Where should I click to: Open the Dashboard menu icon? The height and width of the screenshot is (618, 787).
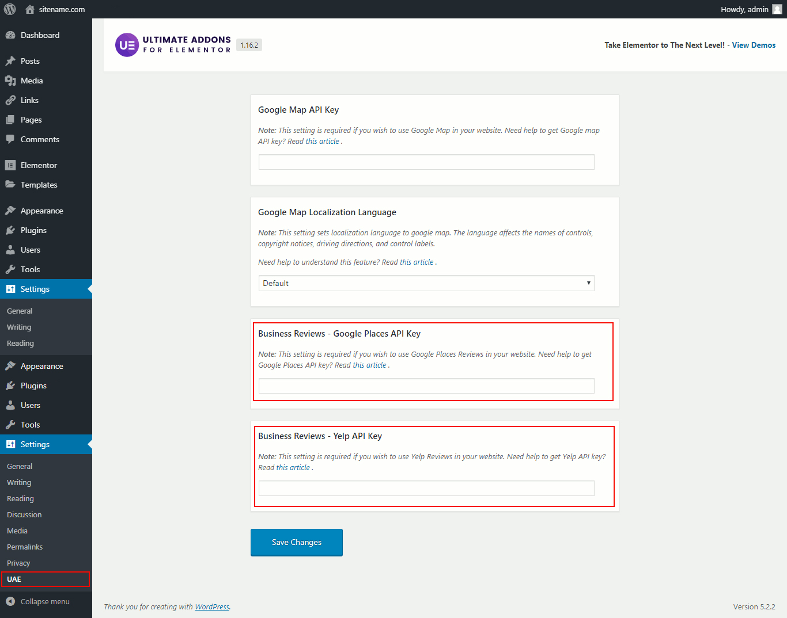10,35
